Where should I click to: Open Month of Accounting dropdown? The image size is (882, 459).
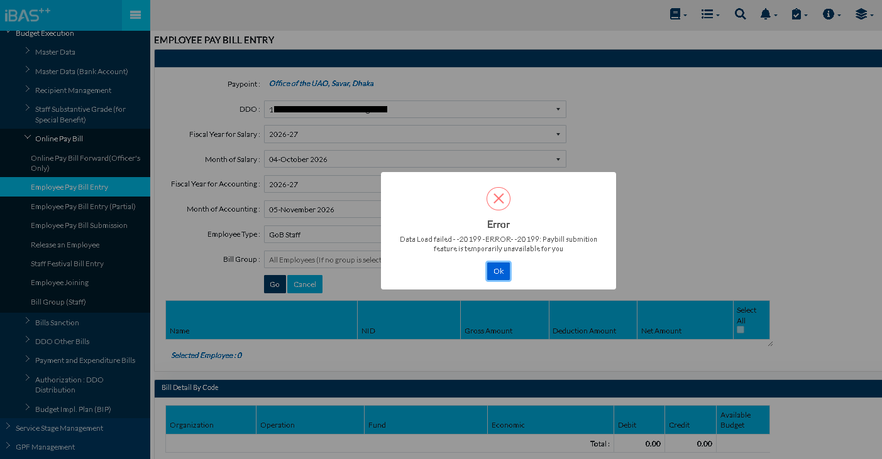click(x=322, y=210)
